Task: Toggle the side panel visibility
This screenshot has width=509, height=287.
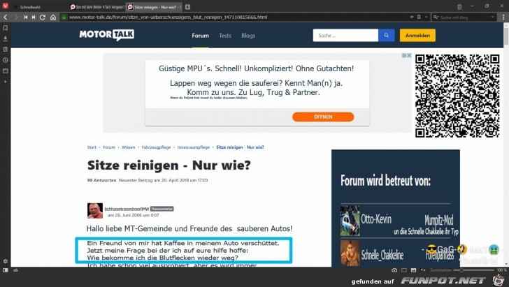Action: (x=5, y=270)
